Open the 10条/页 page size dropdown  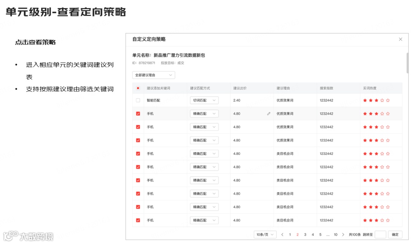[x=265, y=234]
